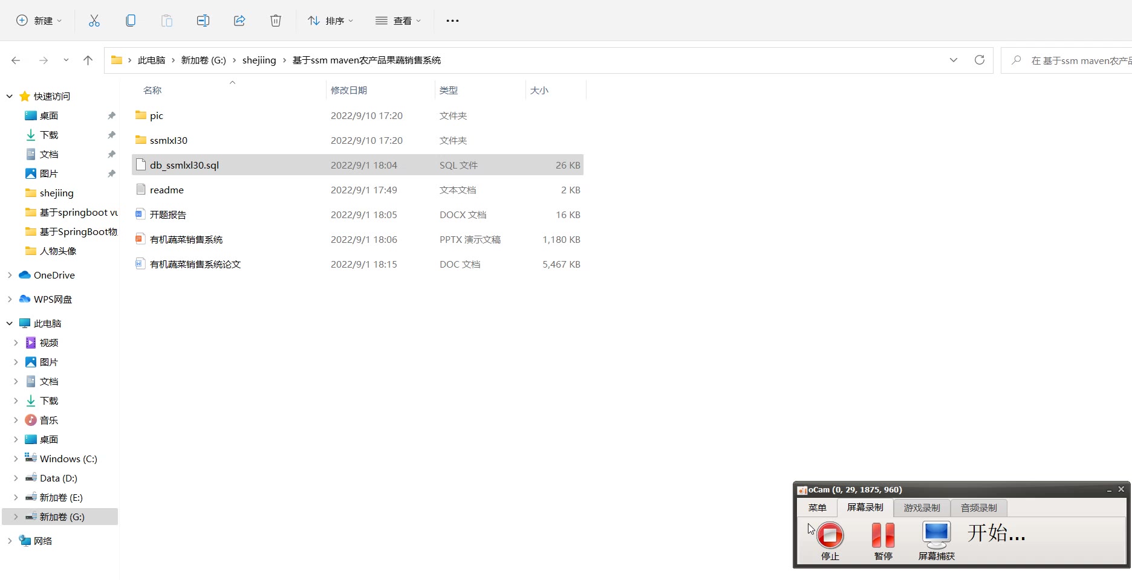Sort files by 类型 column
1132x580 pixels.
point(449,90)
